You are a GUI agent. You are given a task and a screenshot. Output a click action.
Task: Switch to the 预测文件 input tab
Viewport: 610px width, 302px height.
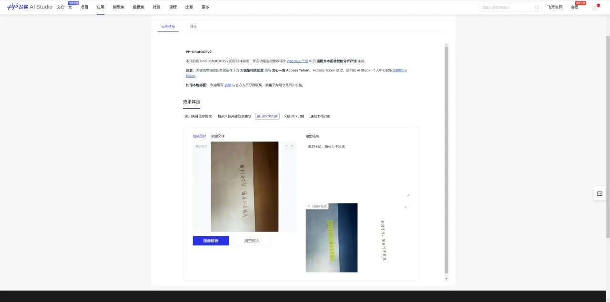[218, 136]
